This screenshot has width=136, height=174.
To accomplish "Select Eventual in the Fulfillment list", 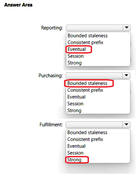I will tap(76, 146).
